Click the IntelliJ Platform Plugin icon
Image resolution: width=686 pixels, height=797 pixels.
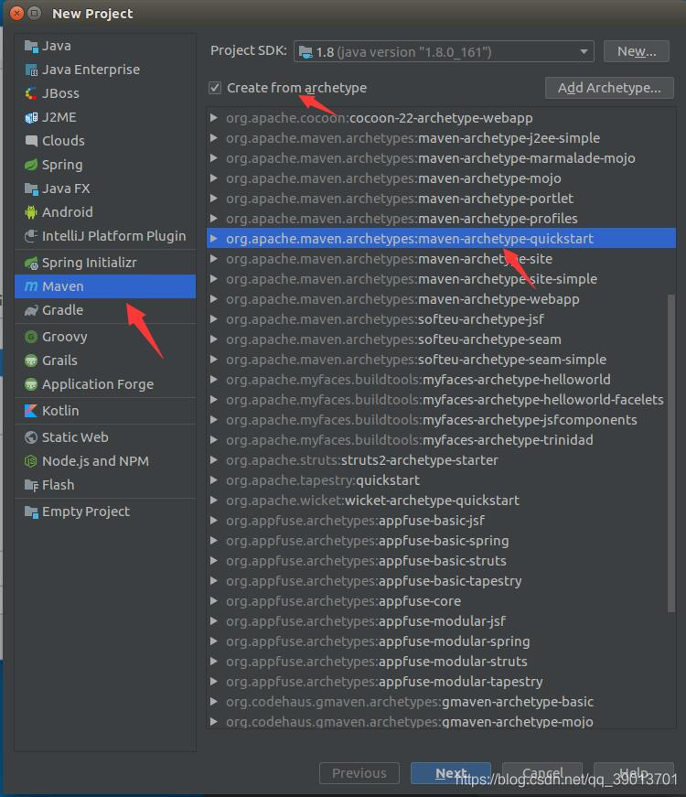pyautogui.click(x=31, y=236)
